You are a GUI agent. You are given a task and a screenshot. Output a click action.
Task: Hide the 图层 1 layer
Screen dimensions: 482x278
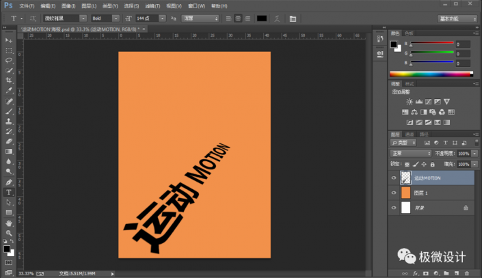click(x=394, y=193)
